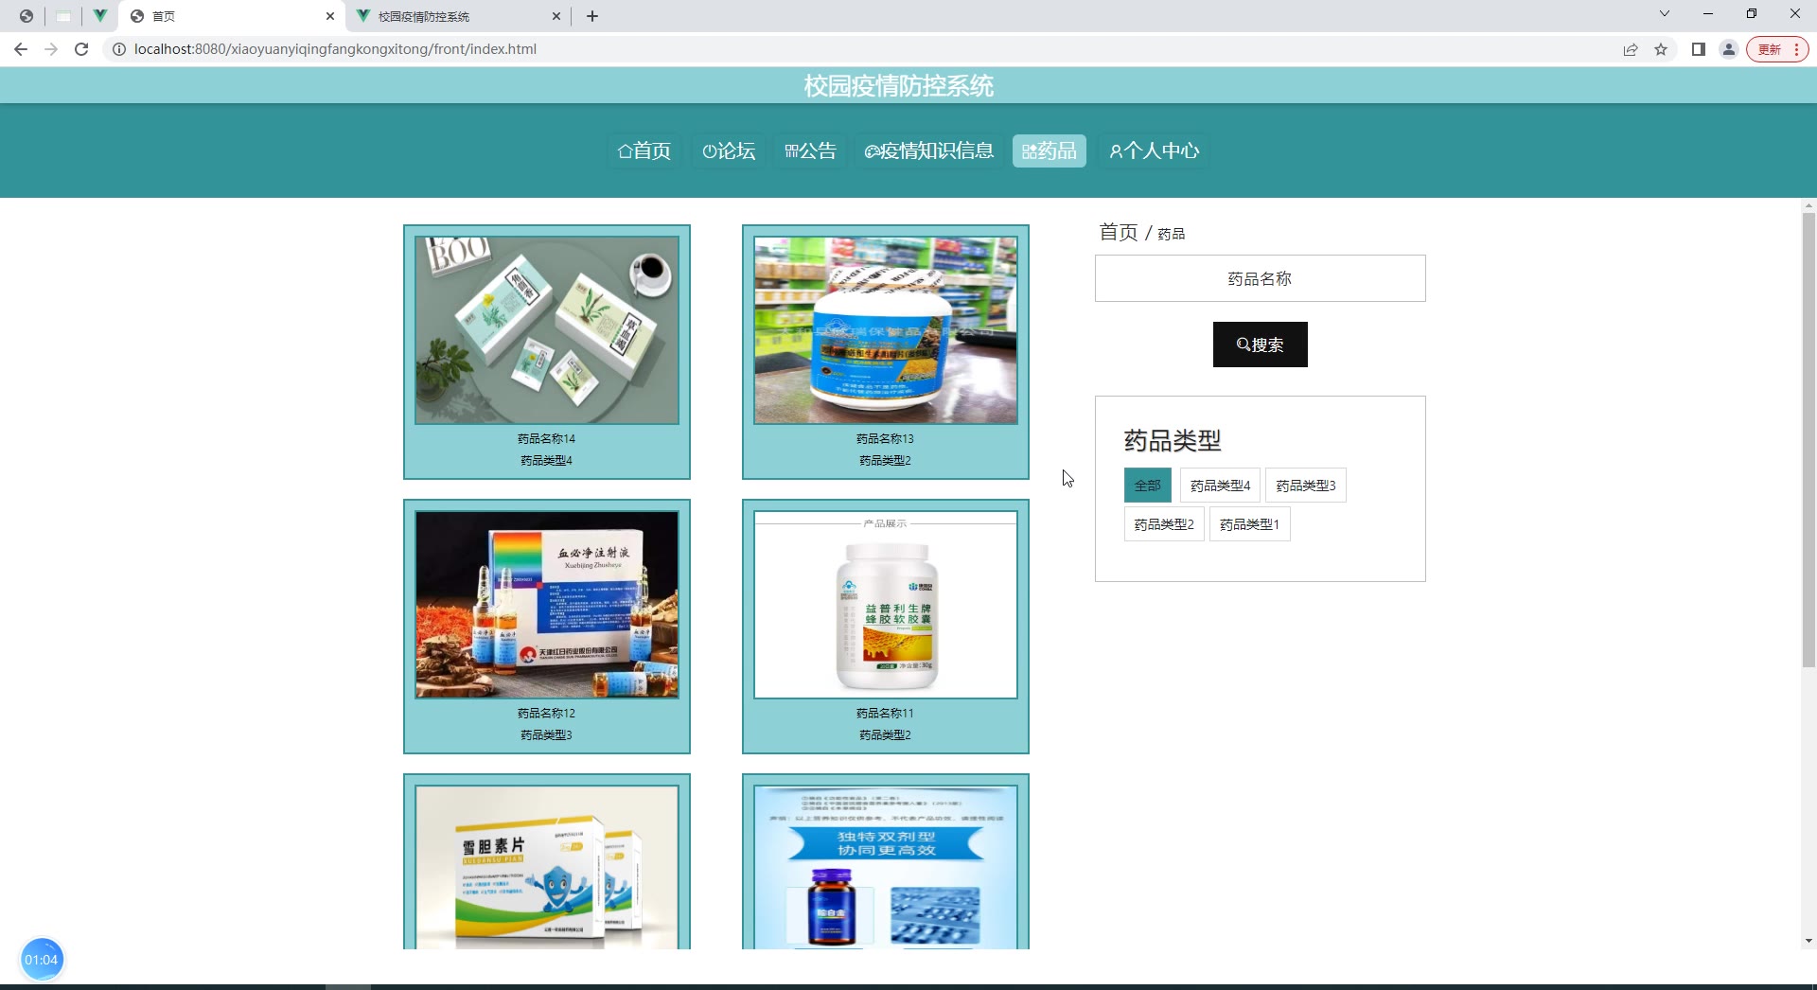Reload the current page
Image resolution: width=1817 pixels, height=990 pixels.
coord(81,49)
